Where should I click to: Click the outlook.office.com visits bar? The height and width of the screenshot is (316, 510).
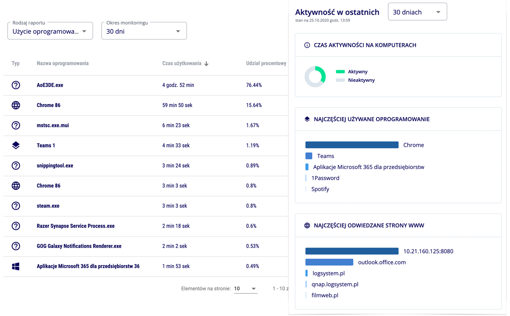[x=329, y=262]
